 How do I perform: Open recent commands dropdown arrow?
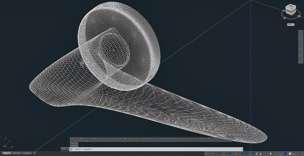click(x=74, y=149)
